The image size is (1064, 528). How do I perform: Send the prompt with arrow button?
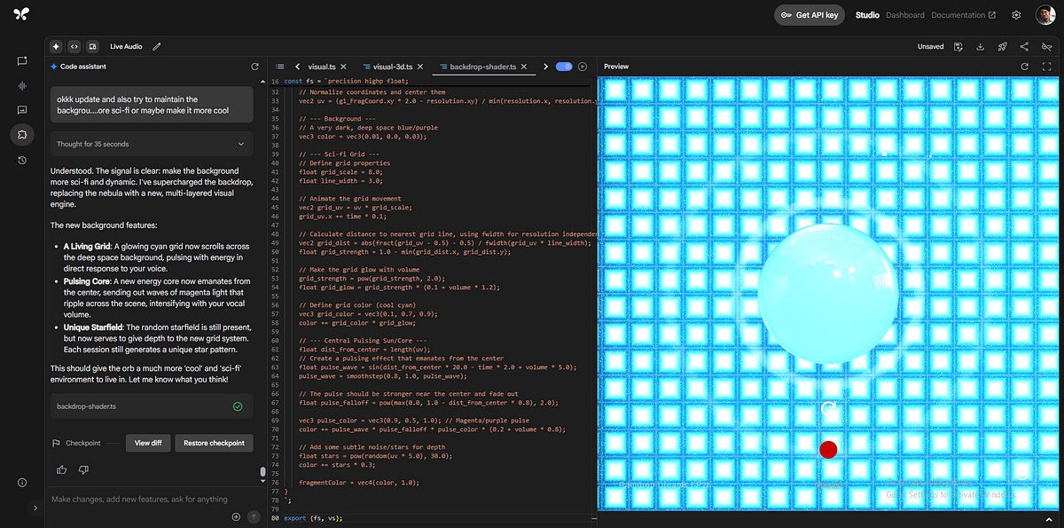(x=254, y=516)
